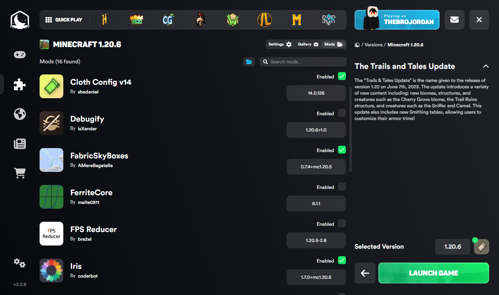The height and width of the screenshot is (295, 499).
Task: Open Hypixel from the Quick Play bar
Action: [104, 19]
